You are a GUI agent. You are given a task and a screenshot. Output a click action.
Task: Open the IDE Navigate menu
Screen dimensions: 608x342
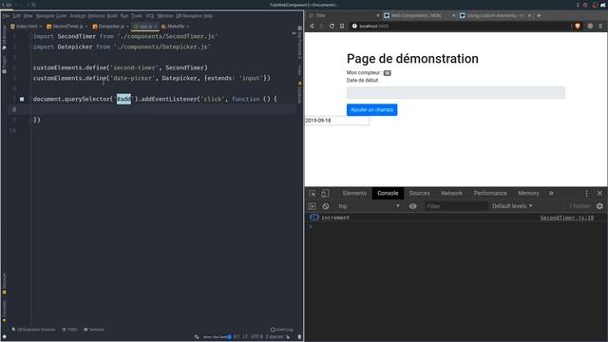(45, 16)
